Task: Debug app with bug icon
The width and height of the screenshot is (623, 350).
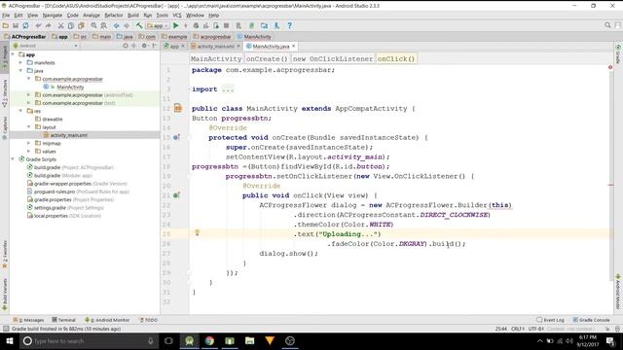Action: 196,26
